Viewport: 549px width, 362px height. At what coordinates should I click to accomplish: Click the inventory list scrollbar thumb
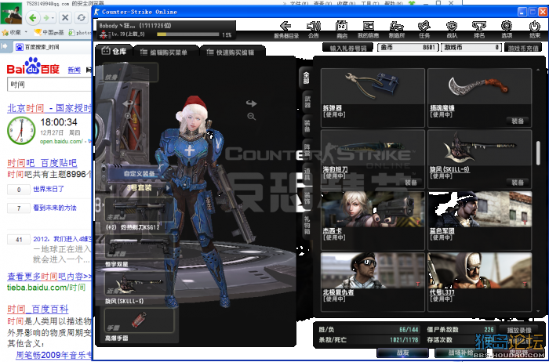538,153
